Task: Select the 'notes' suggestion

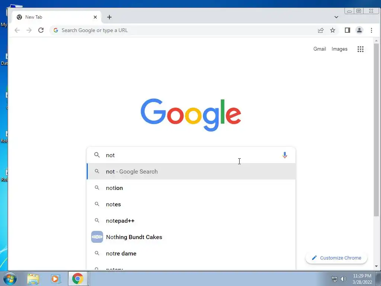Action: tap(191, 204)
